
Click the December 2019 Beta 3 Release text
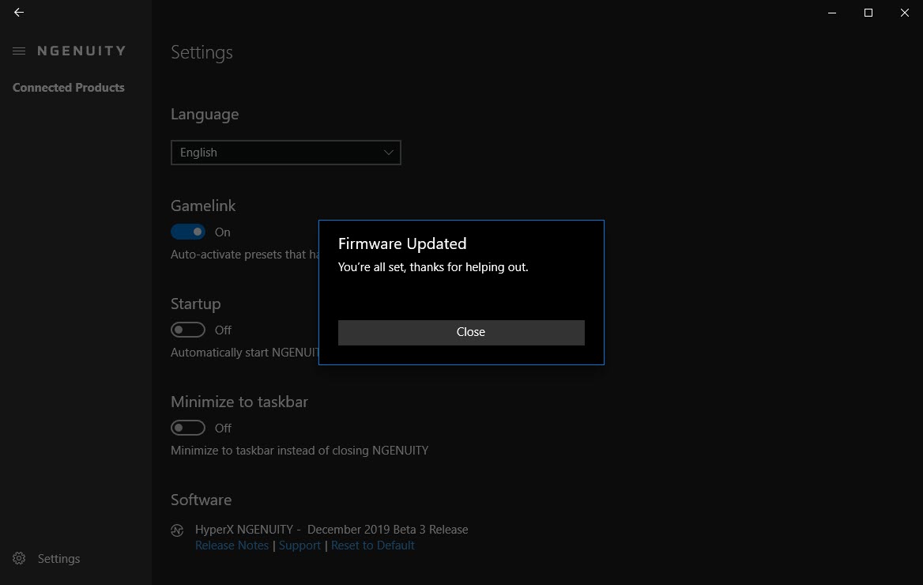point(387,530)
